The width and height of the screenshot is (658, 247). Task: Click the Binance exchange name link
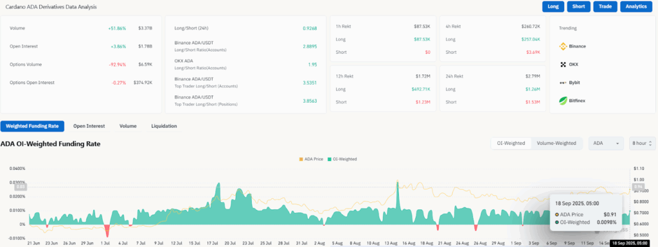pos(578,46)
